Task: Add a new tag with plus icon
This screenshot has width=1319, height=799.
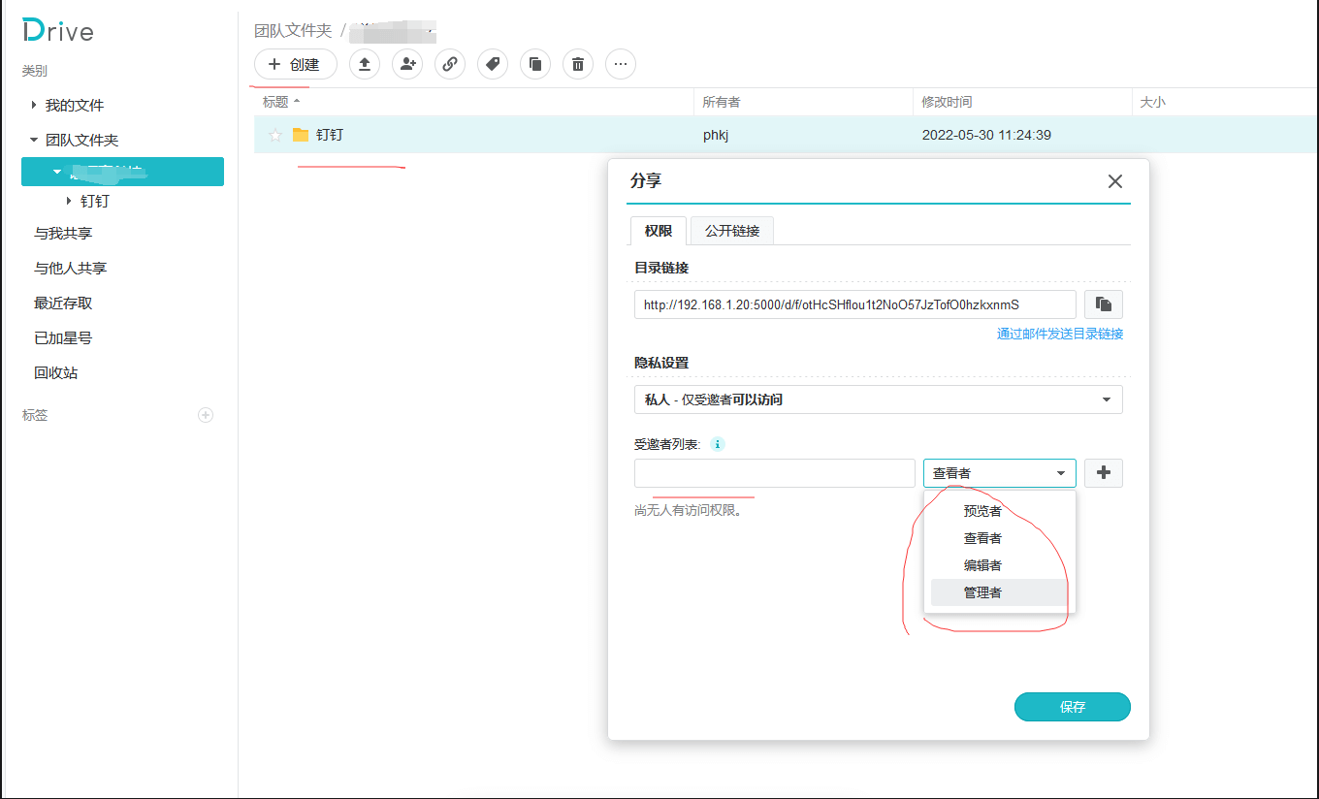Action: (x=206, y=415)
